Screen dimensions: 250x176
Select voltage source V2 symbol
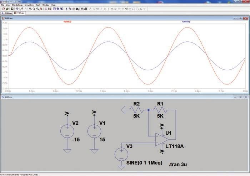[67, 131]
